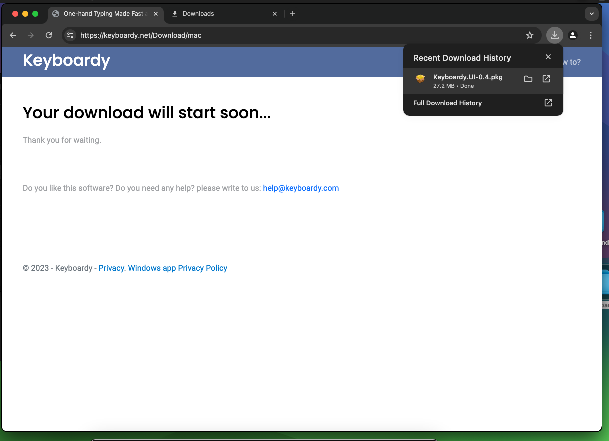Close the Recent Download History popup
609x441 pixels.
click(548, 57)
